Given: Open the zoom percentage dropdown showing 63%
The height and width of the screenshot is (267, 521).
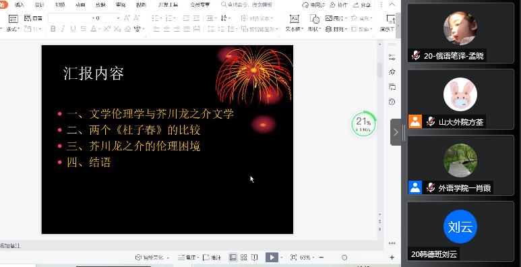Looking at the screenshot, I should [307, 258].
